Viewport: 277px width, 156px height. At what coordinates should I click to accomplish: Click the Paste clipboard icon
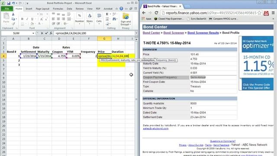(x=6, y=16)
